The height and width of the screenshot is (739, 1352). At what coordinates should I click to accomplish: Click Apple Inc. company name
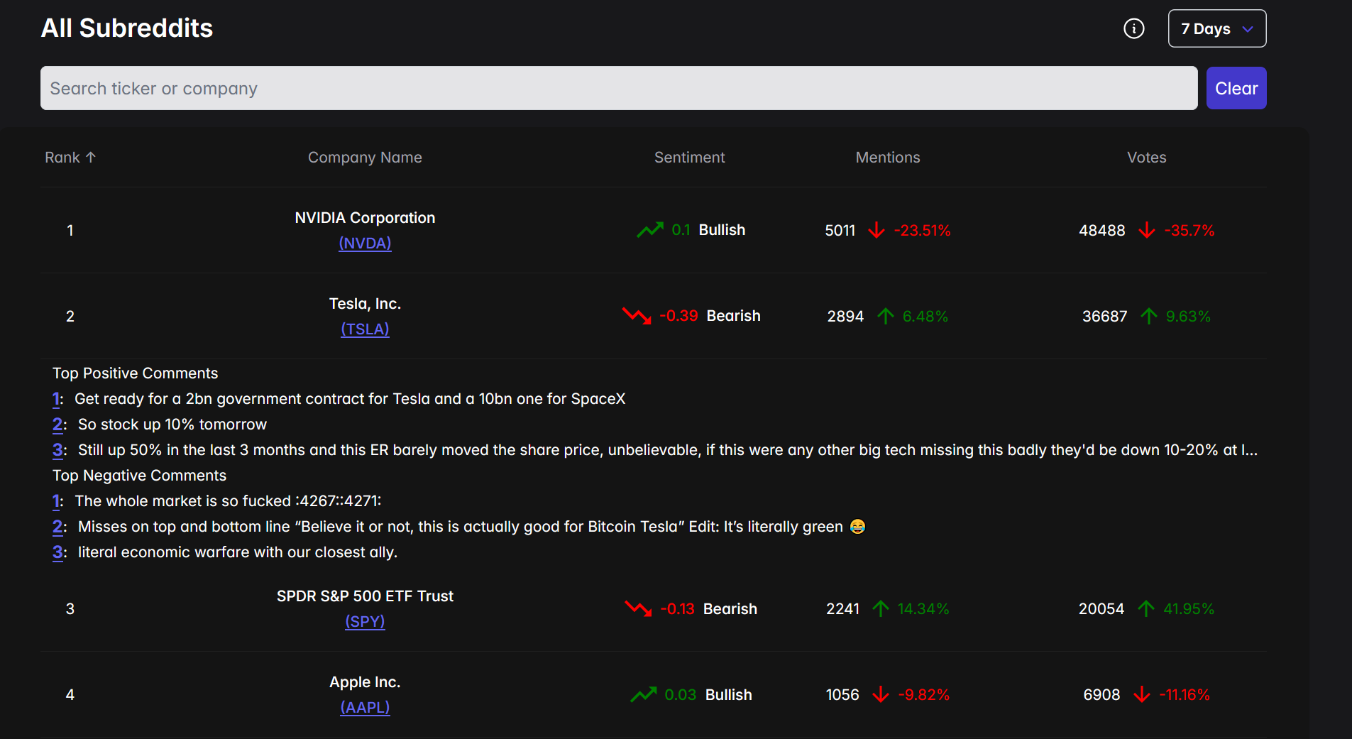(365, 682)
